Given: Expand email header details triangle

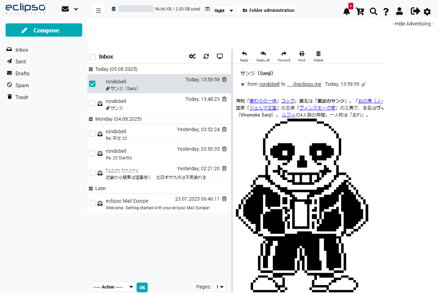Looking at the screenshot, I should pos(243,85).
